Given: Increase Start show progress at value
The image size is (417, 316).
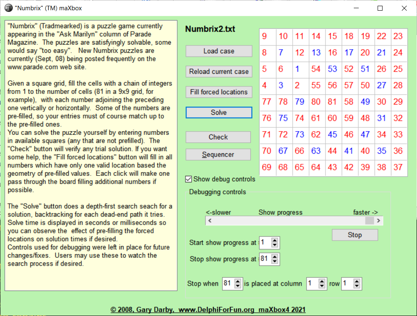Looking at the screenshot, I should (275, 240).
